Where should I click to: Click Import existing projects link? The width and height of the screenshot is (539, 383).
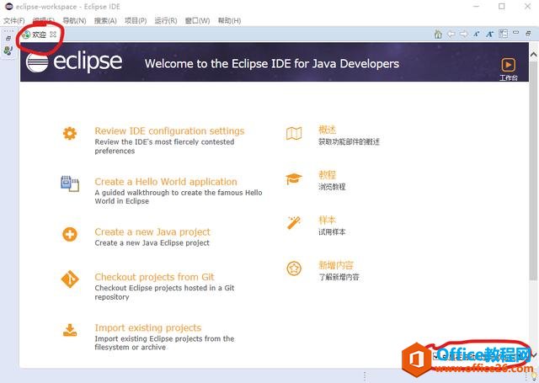[148, 327]
